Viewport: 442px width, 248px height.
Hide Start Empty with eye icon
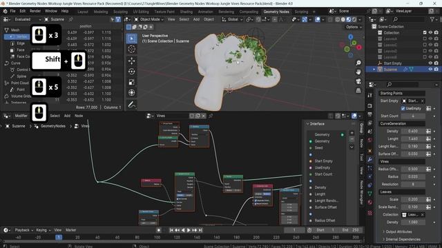pos(430,63)
